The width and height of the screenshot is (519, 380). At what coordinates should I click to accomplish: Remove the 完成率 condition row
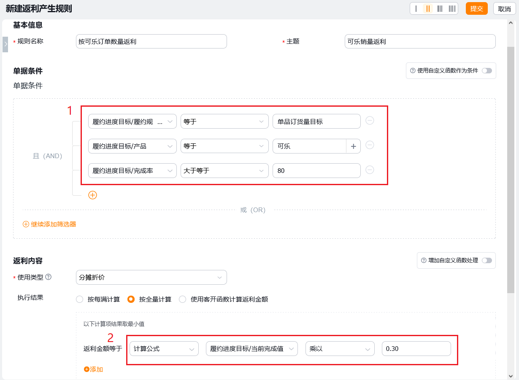point(369,170)
